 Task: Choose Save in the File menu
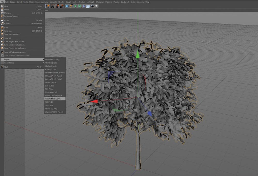[22, 28]
